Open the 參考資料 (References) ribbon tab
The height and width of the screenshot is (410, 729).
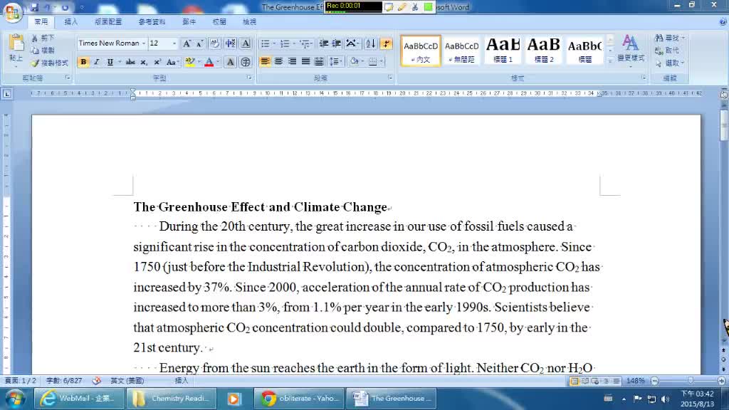152,22
